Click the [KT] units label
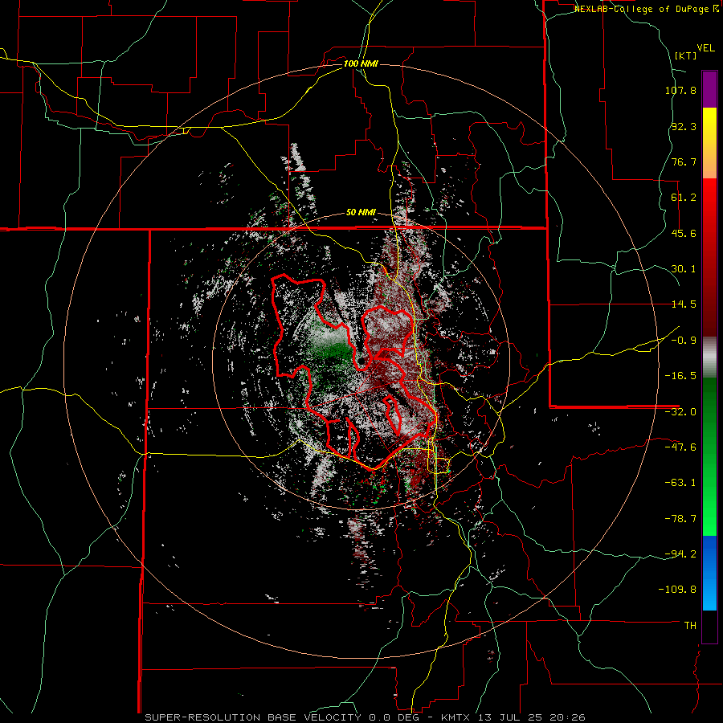Viewport: 723px width, 723px height. click(685, 55)
